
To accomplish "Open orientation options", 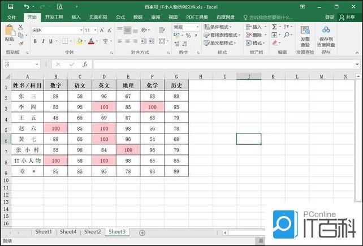I will tap(145, 30).
